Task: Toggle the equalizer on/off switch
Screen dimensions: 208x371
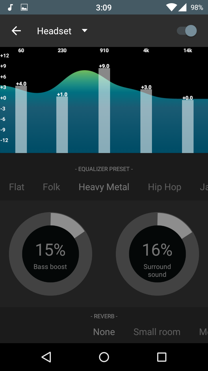Action: click(x=187, y=31)
